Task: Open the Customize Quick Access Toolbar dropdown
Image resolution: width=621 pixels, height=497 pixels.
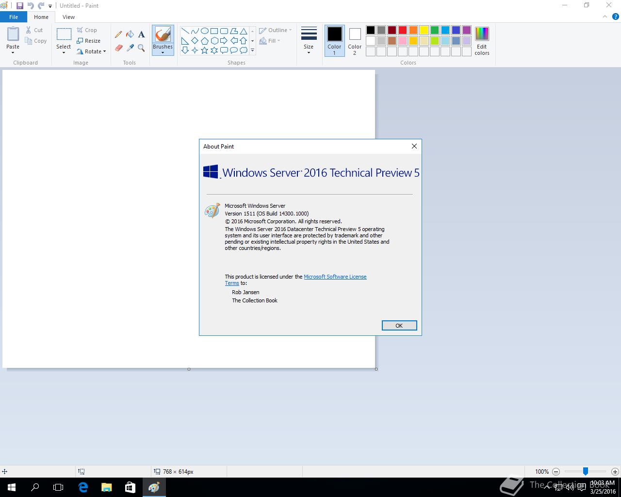Action: tap(50, 6)
